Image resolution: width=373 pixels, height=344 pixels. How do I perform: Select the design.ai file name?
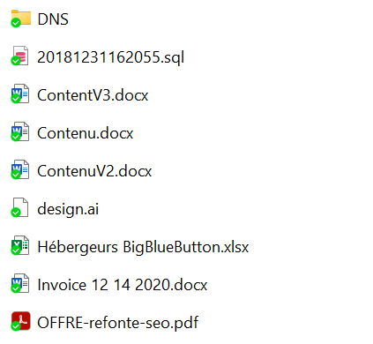point(68,209)
